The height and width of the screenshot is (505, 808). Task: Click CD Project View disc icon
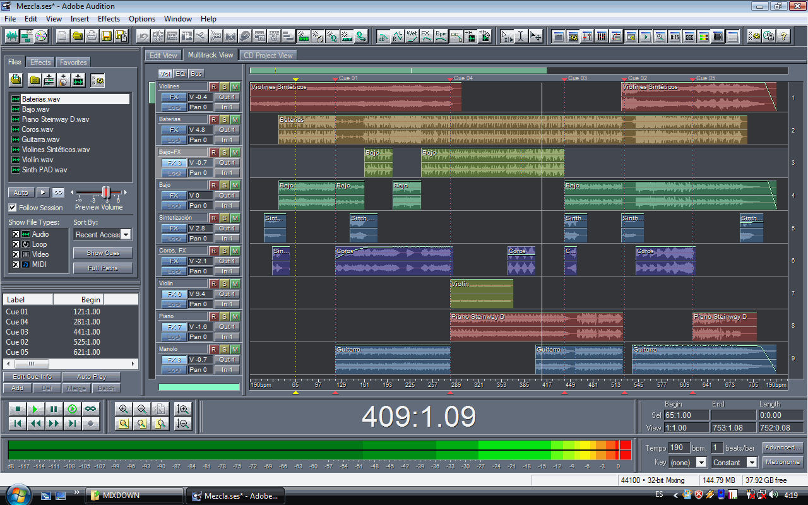(41, 36)
